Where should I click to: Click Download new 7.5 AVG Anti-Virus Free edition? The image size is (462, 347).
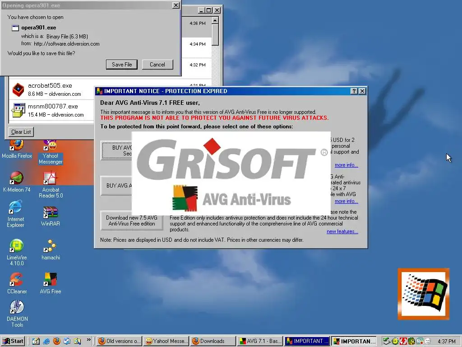tap(132, 220)
